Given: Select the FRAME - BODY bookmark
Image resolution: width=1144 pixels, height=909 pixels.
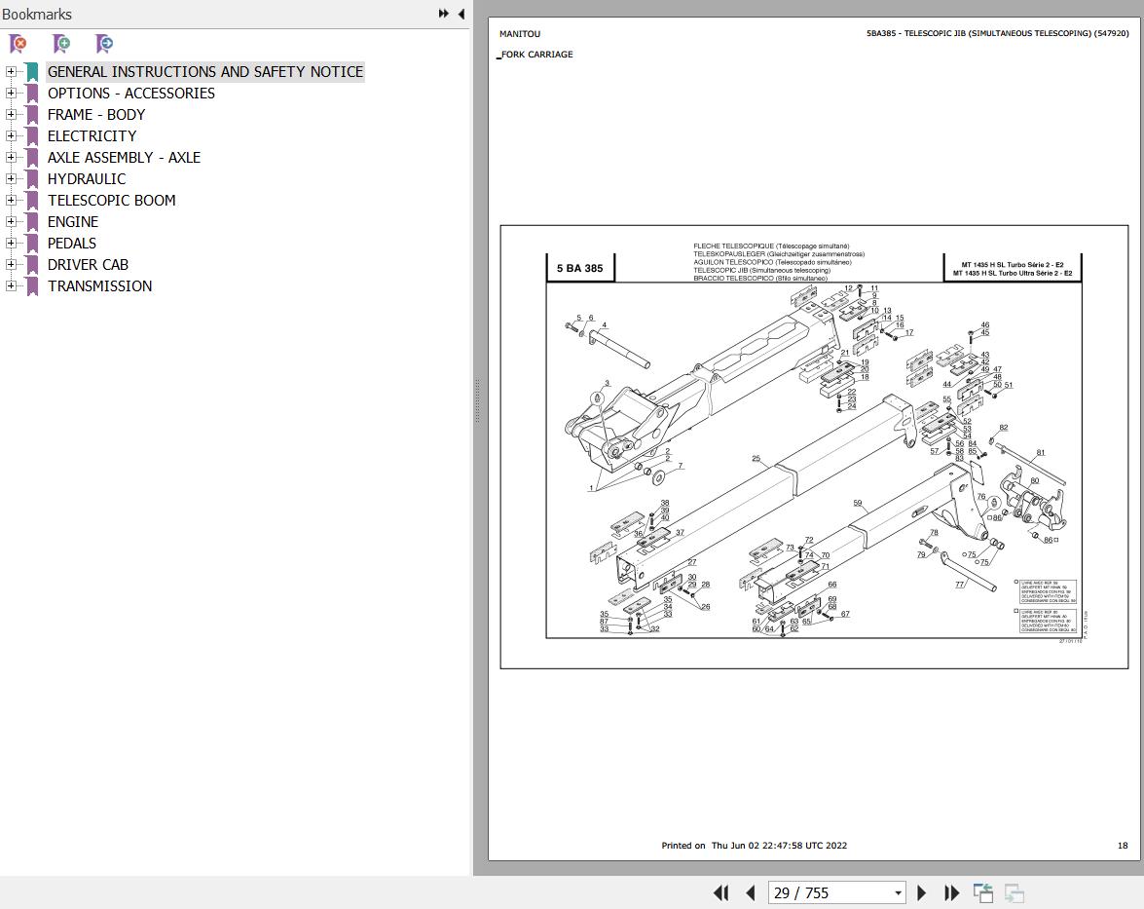Looking at the screenshot, I should pos(96,115).
